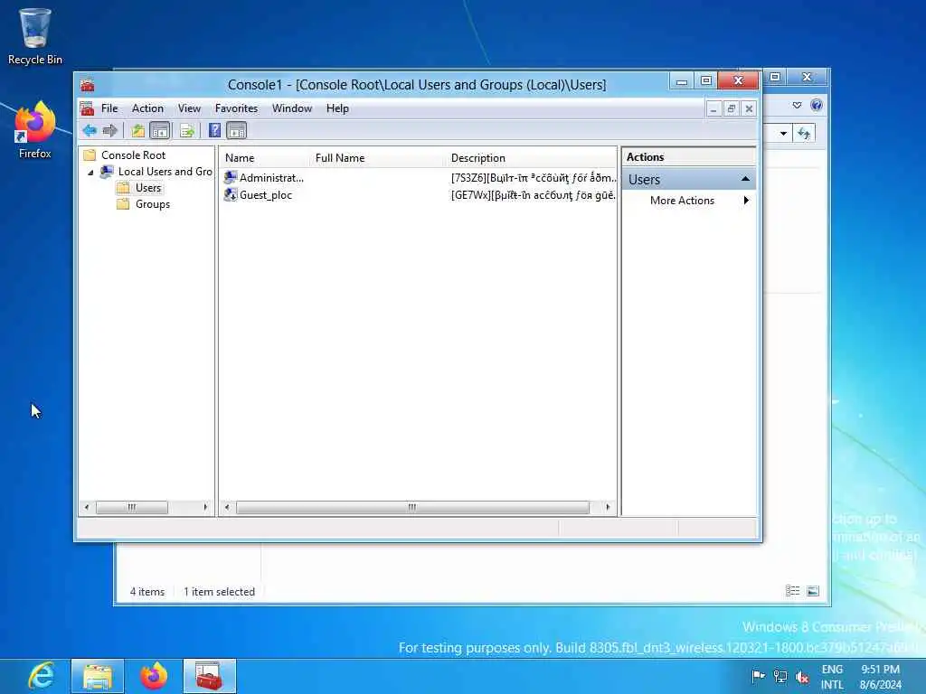Click the refresh icon in background window
The height and width of the screenshot is (694, 926).
click(x=804, y=134)
